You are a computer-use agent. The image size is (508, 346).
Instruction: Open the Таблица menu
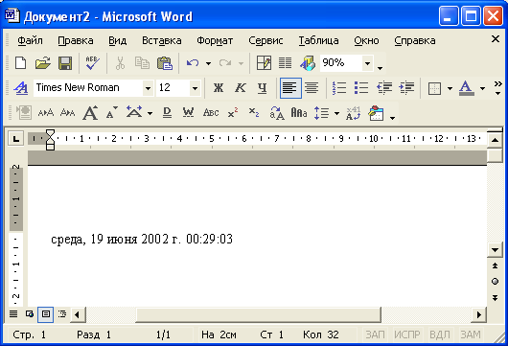click(x=319, y=40)
